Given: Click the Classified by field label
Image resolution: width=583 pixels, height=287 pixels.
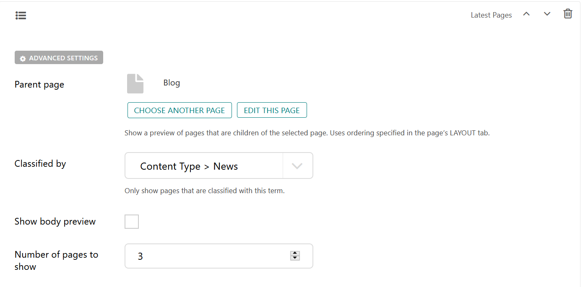Looking at the screenshot, I should coord(40,164).
